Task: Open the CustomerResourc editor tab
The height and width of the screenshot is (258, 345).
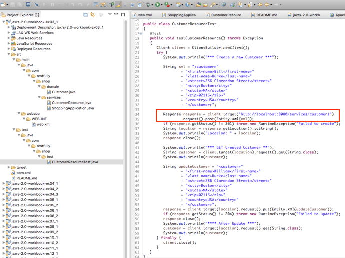Action: pos(226,15)
